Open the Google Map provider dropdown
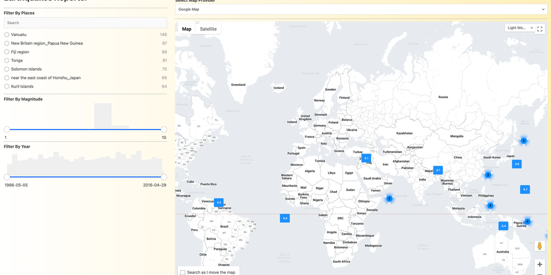The height and width of the screenshot is (275, 551). (x=361, y=9)
